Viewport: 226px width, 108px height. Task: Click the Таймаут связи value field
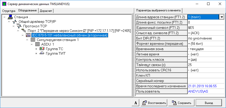[x=206, y=65]
